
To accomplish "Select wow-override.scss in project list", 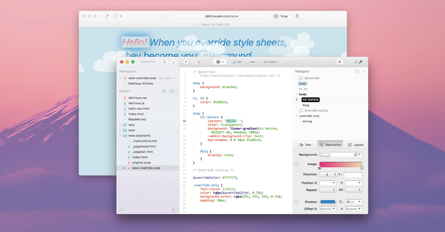I will tap(148, 168).
